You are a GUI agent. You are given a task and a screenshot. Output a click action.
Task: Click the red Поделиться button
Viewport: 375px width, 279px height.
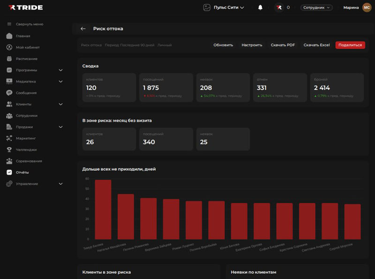(350, 45)
